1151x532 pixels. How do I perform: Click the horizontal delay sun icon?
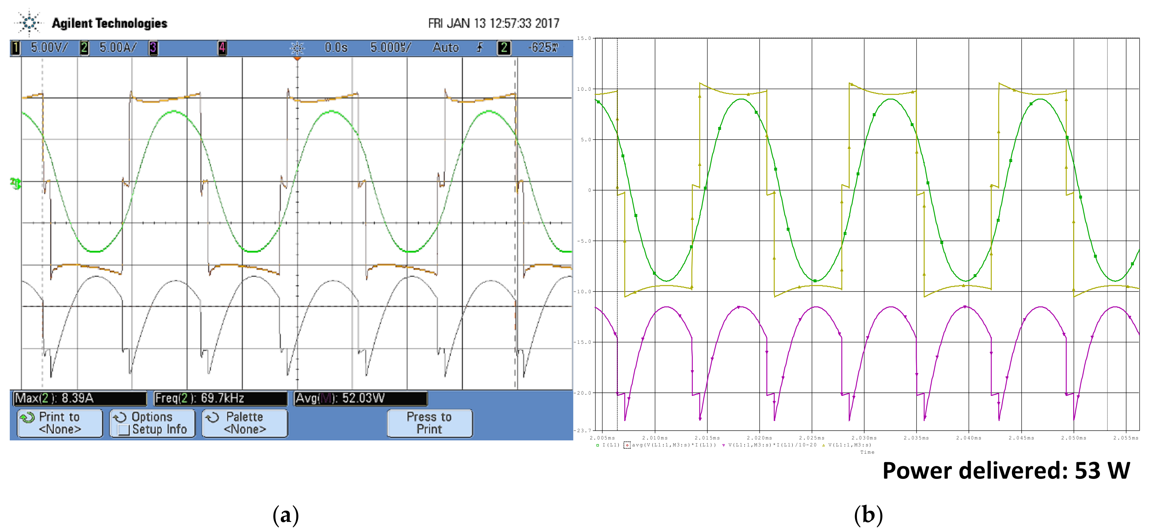tap(297, 48)
